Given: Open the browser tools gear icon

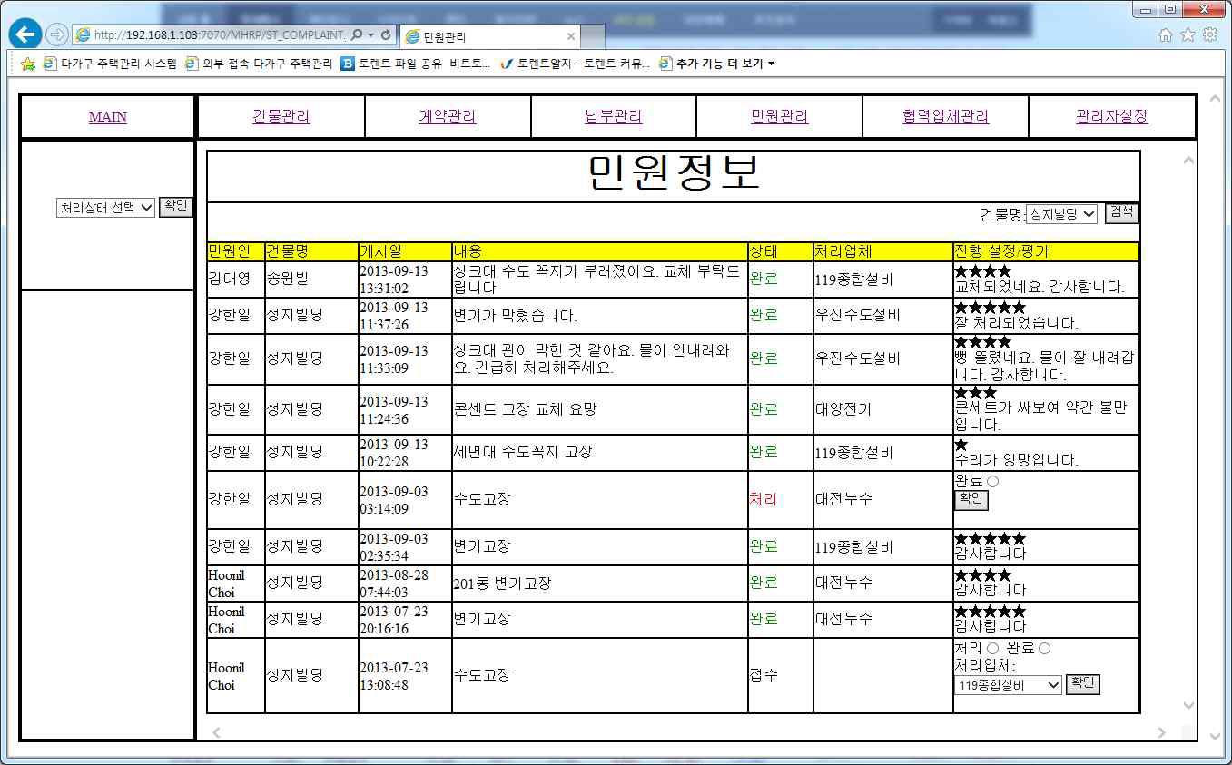Looking at the screenshot, I should [1210, 34].
